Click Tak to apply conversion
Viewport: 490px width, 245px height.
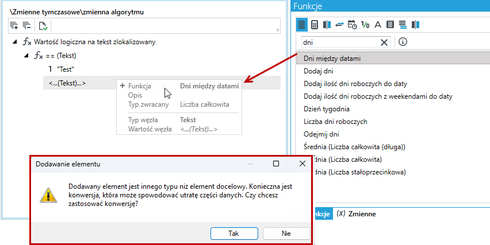234,234
